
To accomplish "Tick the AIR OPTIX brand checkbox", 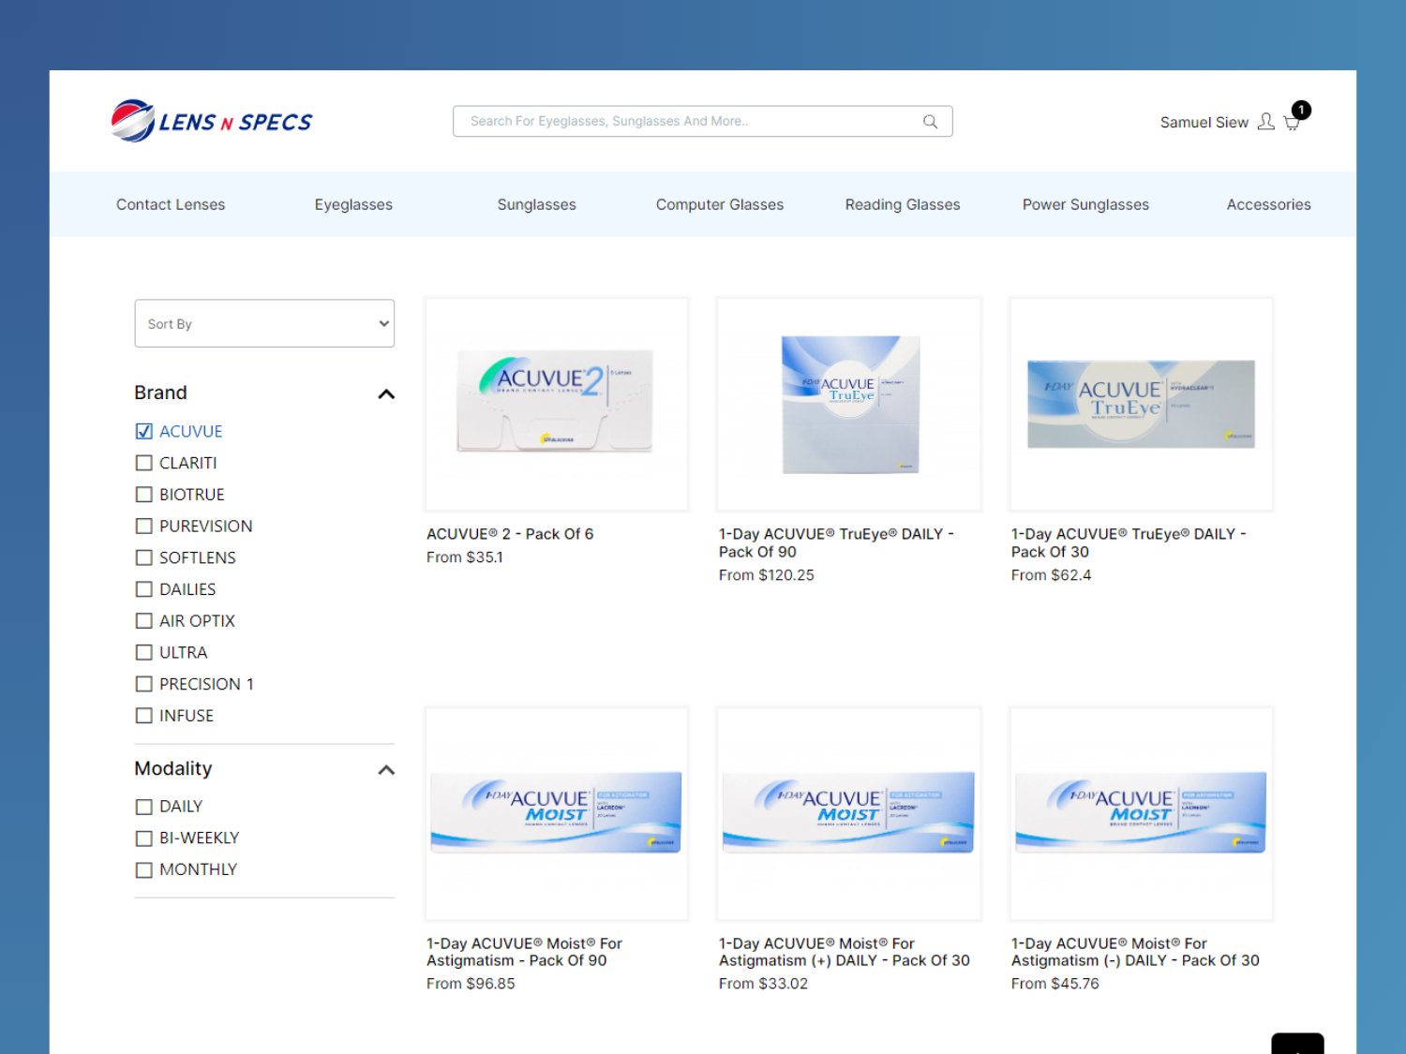I will (144, 621).
